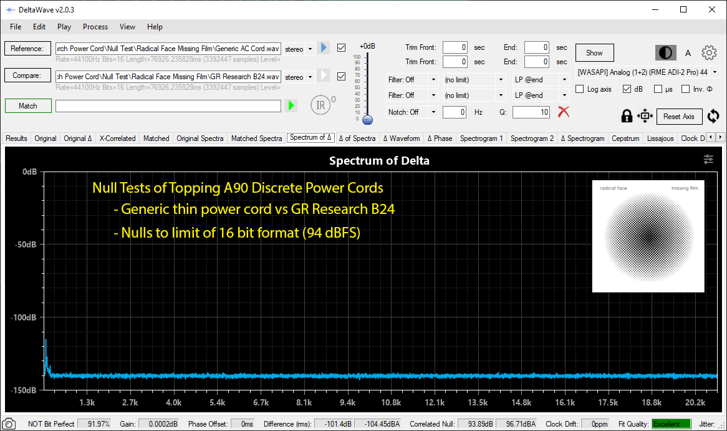Click the Reference Trim Front field
This screenshot has height=431, width=727.
point(455,47)
